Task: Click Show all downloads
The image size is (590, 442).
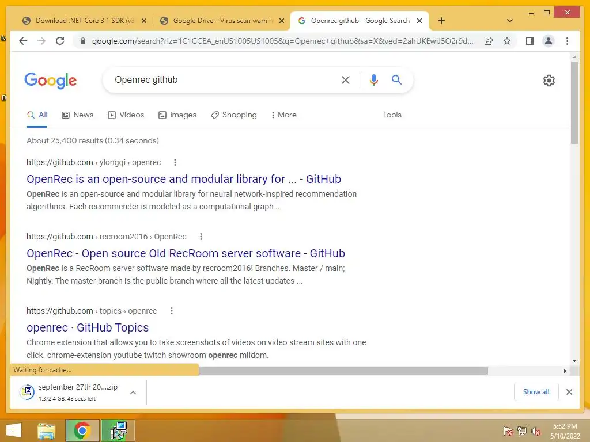Action: (536, 392)
